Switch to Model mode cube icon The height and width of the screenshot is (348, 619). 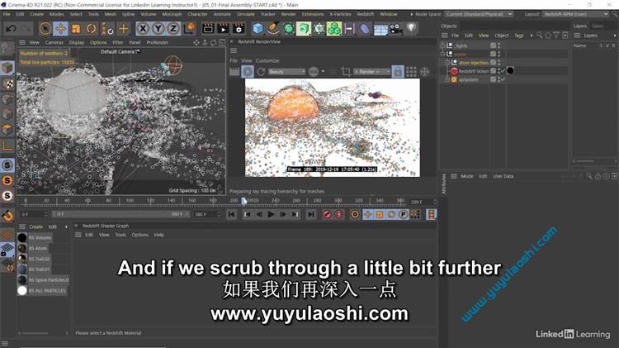coord(7,69)
